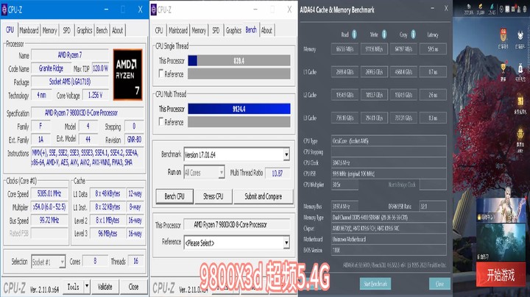Click the Multi Thread Ratio value 10.87
Screen dimensions: 530x297
[278, 173]
